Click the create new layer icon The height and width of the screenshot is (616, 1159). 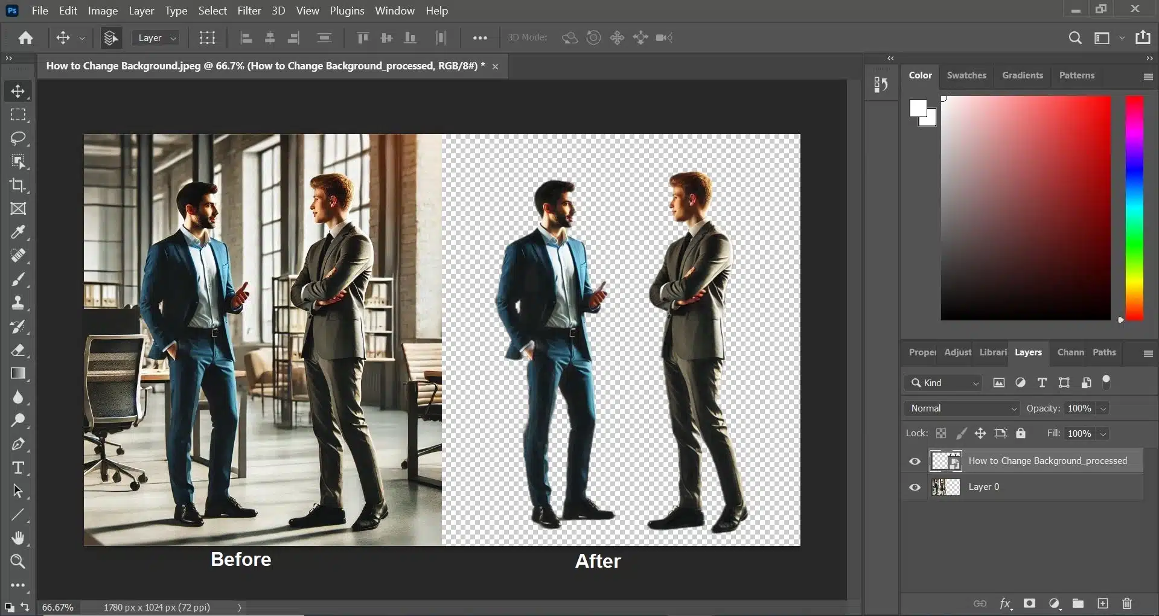pos(1103,603)
